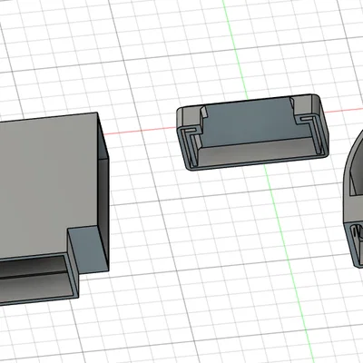Select the curved part at the right edge
This screenshot has width=363, height=363.
353,200
